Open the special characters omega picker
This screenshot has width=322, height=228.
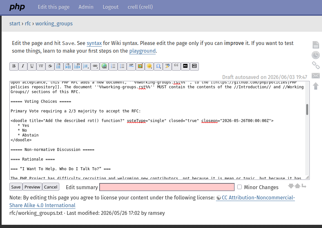click(x=158, y=66)
